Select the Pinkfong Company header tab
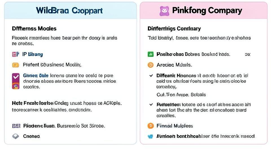This screenshot has width=271, height=149. [x=204, y=11]
